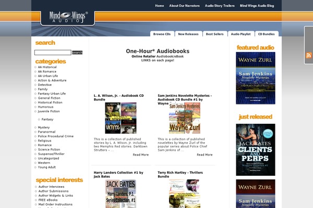
Task: Select the General Fiction category
Action: click(x=49, y=98)
